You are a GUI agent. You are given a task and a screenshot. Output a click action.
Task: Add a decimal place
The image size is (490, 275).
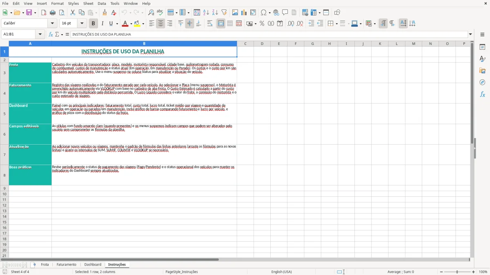[x=291, y=24]
